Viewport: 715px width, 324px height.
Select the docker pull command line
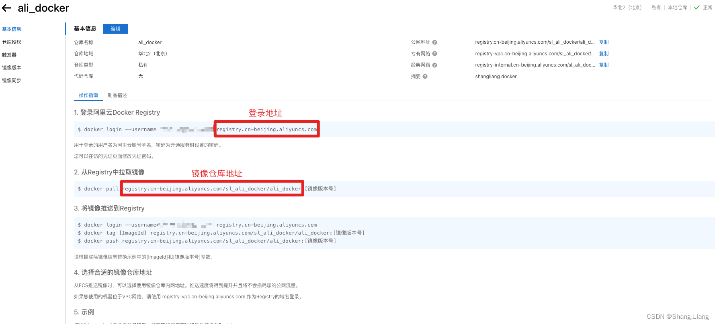207,189
